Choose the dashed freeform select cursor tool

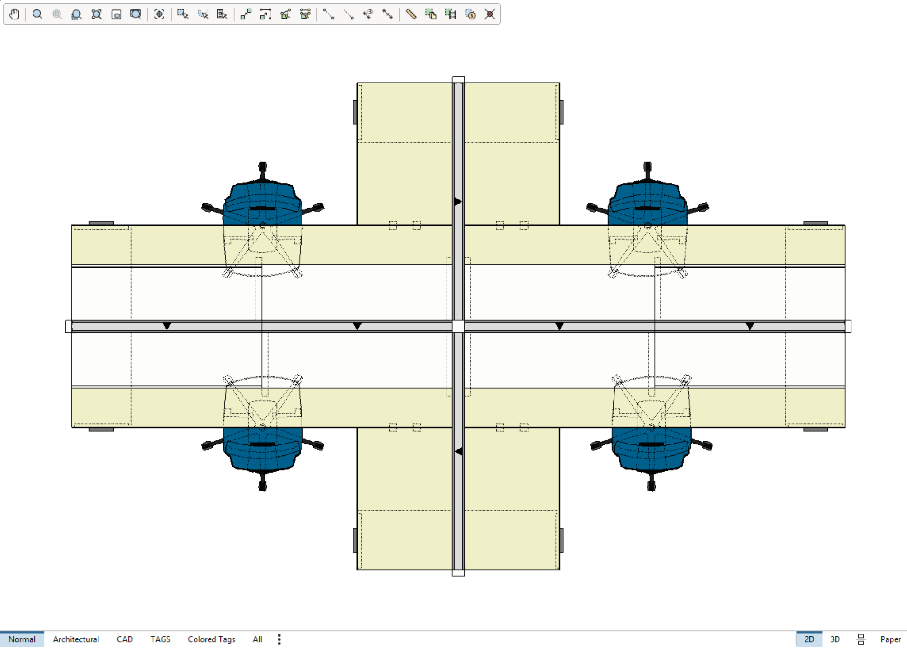point(202,14)
